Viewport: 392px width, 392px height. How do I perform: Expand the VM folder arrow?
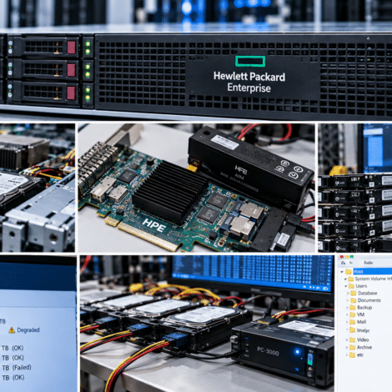347,314
